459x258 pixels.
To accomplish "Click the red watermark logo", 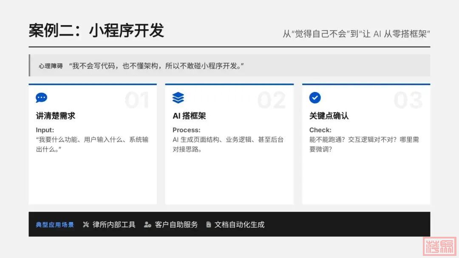I will click(440, 245).
